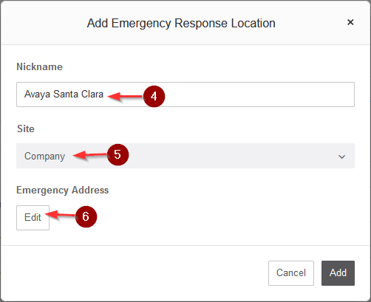
Task: Click the dialog title Add Emergency Response Location
Action: click(181, 24)
